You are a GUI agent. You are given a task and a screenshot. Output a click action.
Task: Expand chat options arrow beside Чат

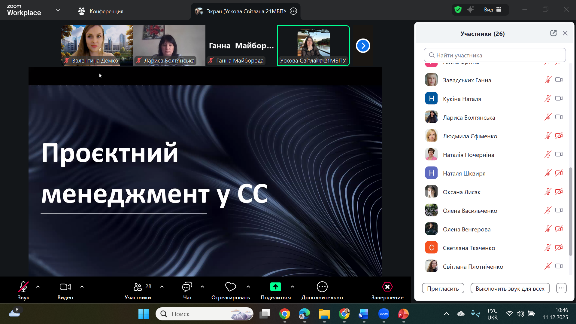tap(202, 287)
